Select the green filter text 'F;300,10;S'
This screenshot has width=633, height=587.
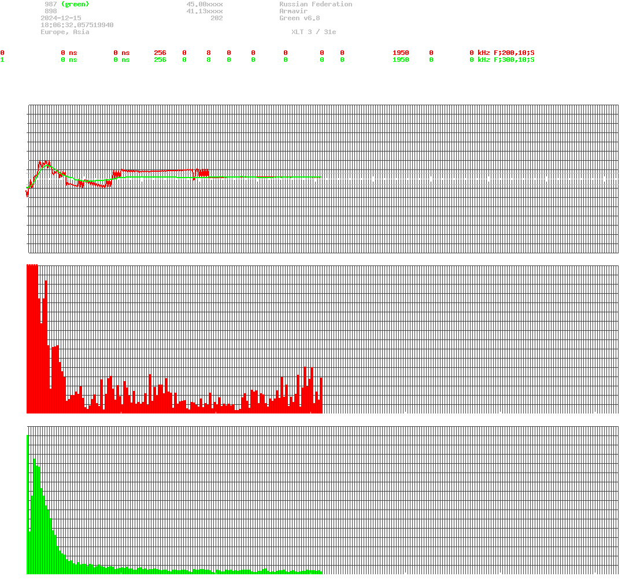(x=514, y=60)
